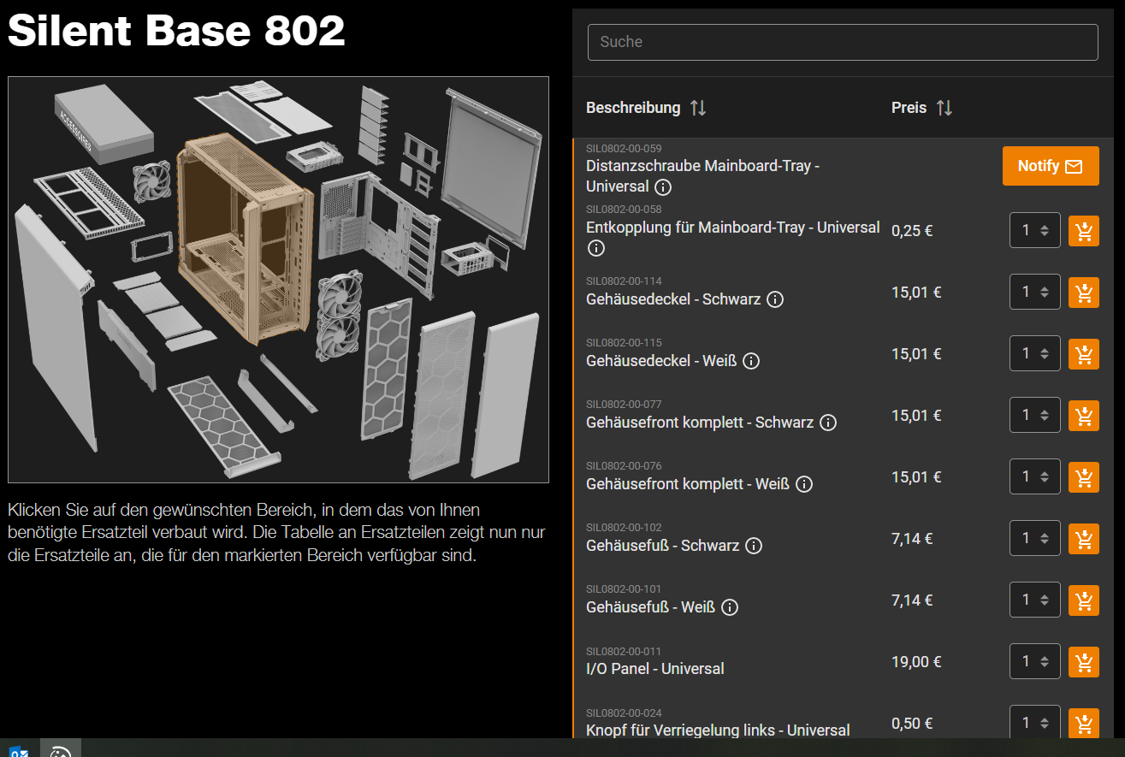Click price 0,25 €
The image size is (1125, 757).
pos(912,231)
